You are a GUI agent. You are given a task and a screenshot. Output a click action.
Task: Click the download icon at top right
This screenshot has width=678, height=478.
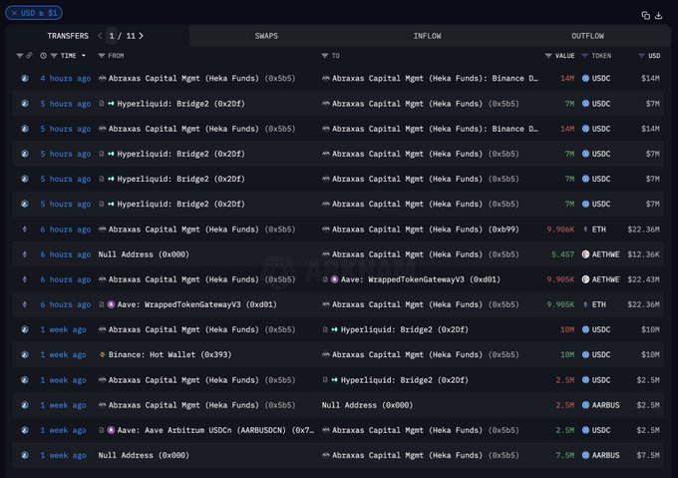(658, 16)
